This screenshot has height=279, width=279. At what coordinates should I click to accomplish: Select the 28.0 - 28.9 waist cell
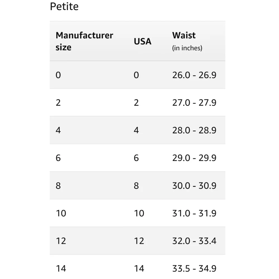click(194, 130)
